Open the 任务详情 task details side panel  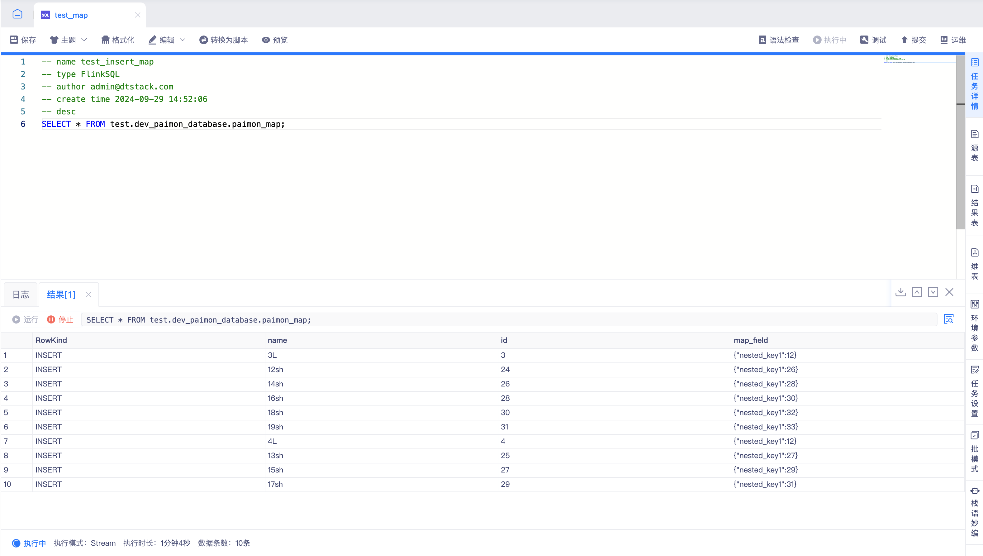[x=975, y=84]
